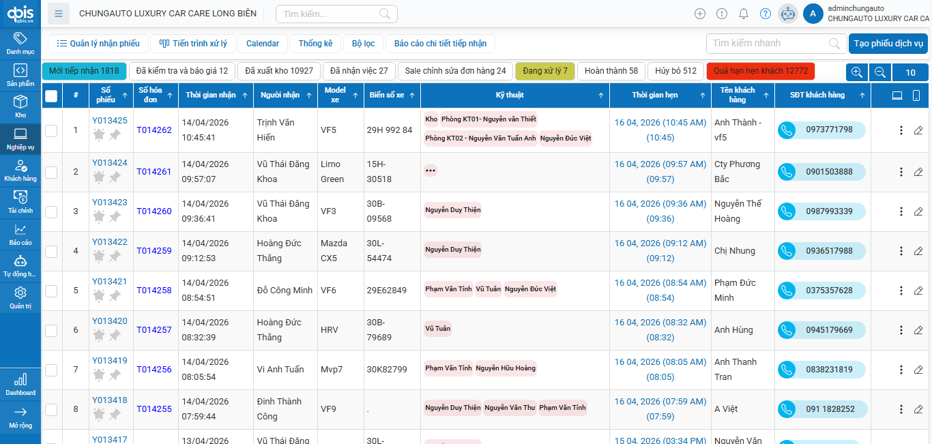Click phone icon for number 0973771798
Image resolution: width=932 pixels, height=444 pixels.
[787, 130]
